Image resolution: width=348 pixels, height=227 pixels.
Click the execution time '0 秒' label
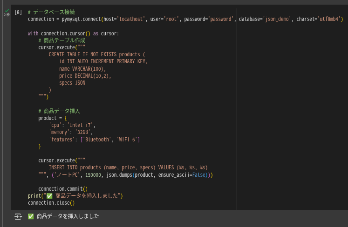pyautogui.click(x=7, y=15)
